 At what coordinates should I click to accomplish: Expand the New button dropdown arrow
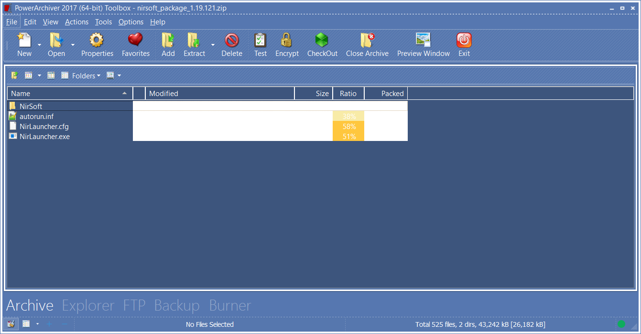(39, 44)
